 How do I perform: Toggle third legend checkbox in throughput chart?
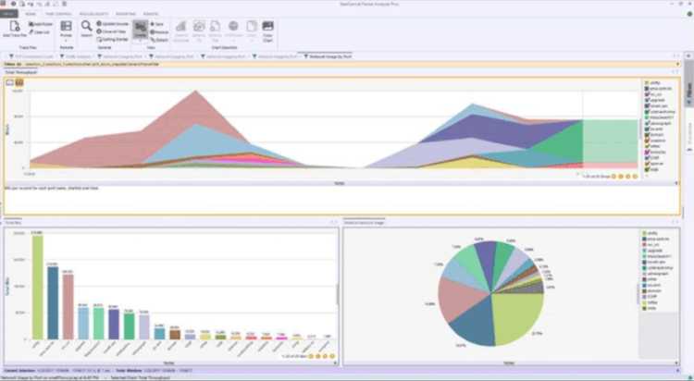pyautogui.click(x=647, y=94)
